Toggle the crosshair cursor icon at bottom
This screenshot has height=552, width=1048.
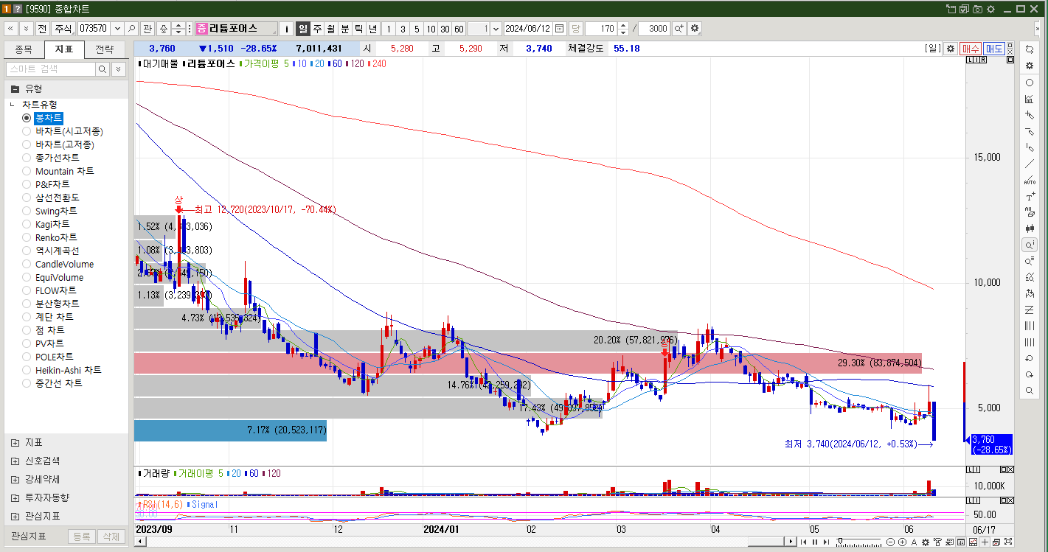(985, 542)
